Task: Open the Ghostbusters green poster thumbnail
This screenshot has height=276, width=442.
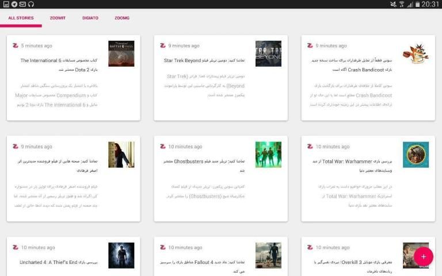Action: click(x=268, y=155)
